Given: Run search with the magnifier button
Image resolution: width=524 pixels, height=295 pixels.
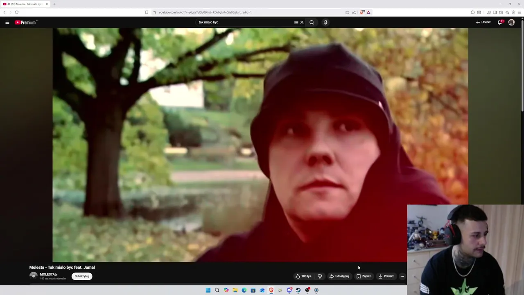Looking at the screenshot, I should [312, 22].
